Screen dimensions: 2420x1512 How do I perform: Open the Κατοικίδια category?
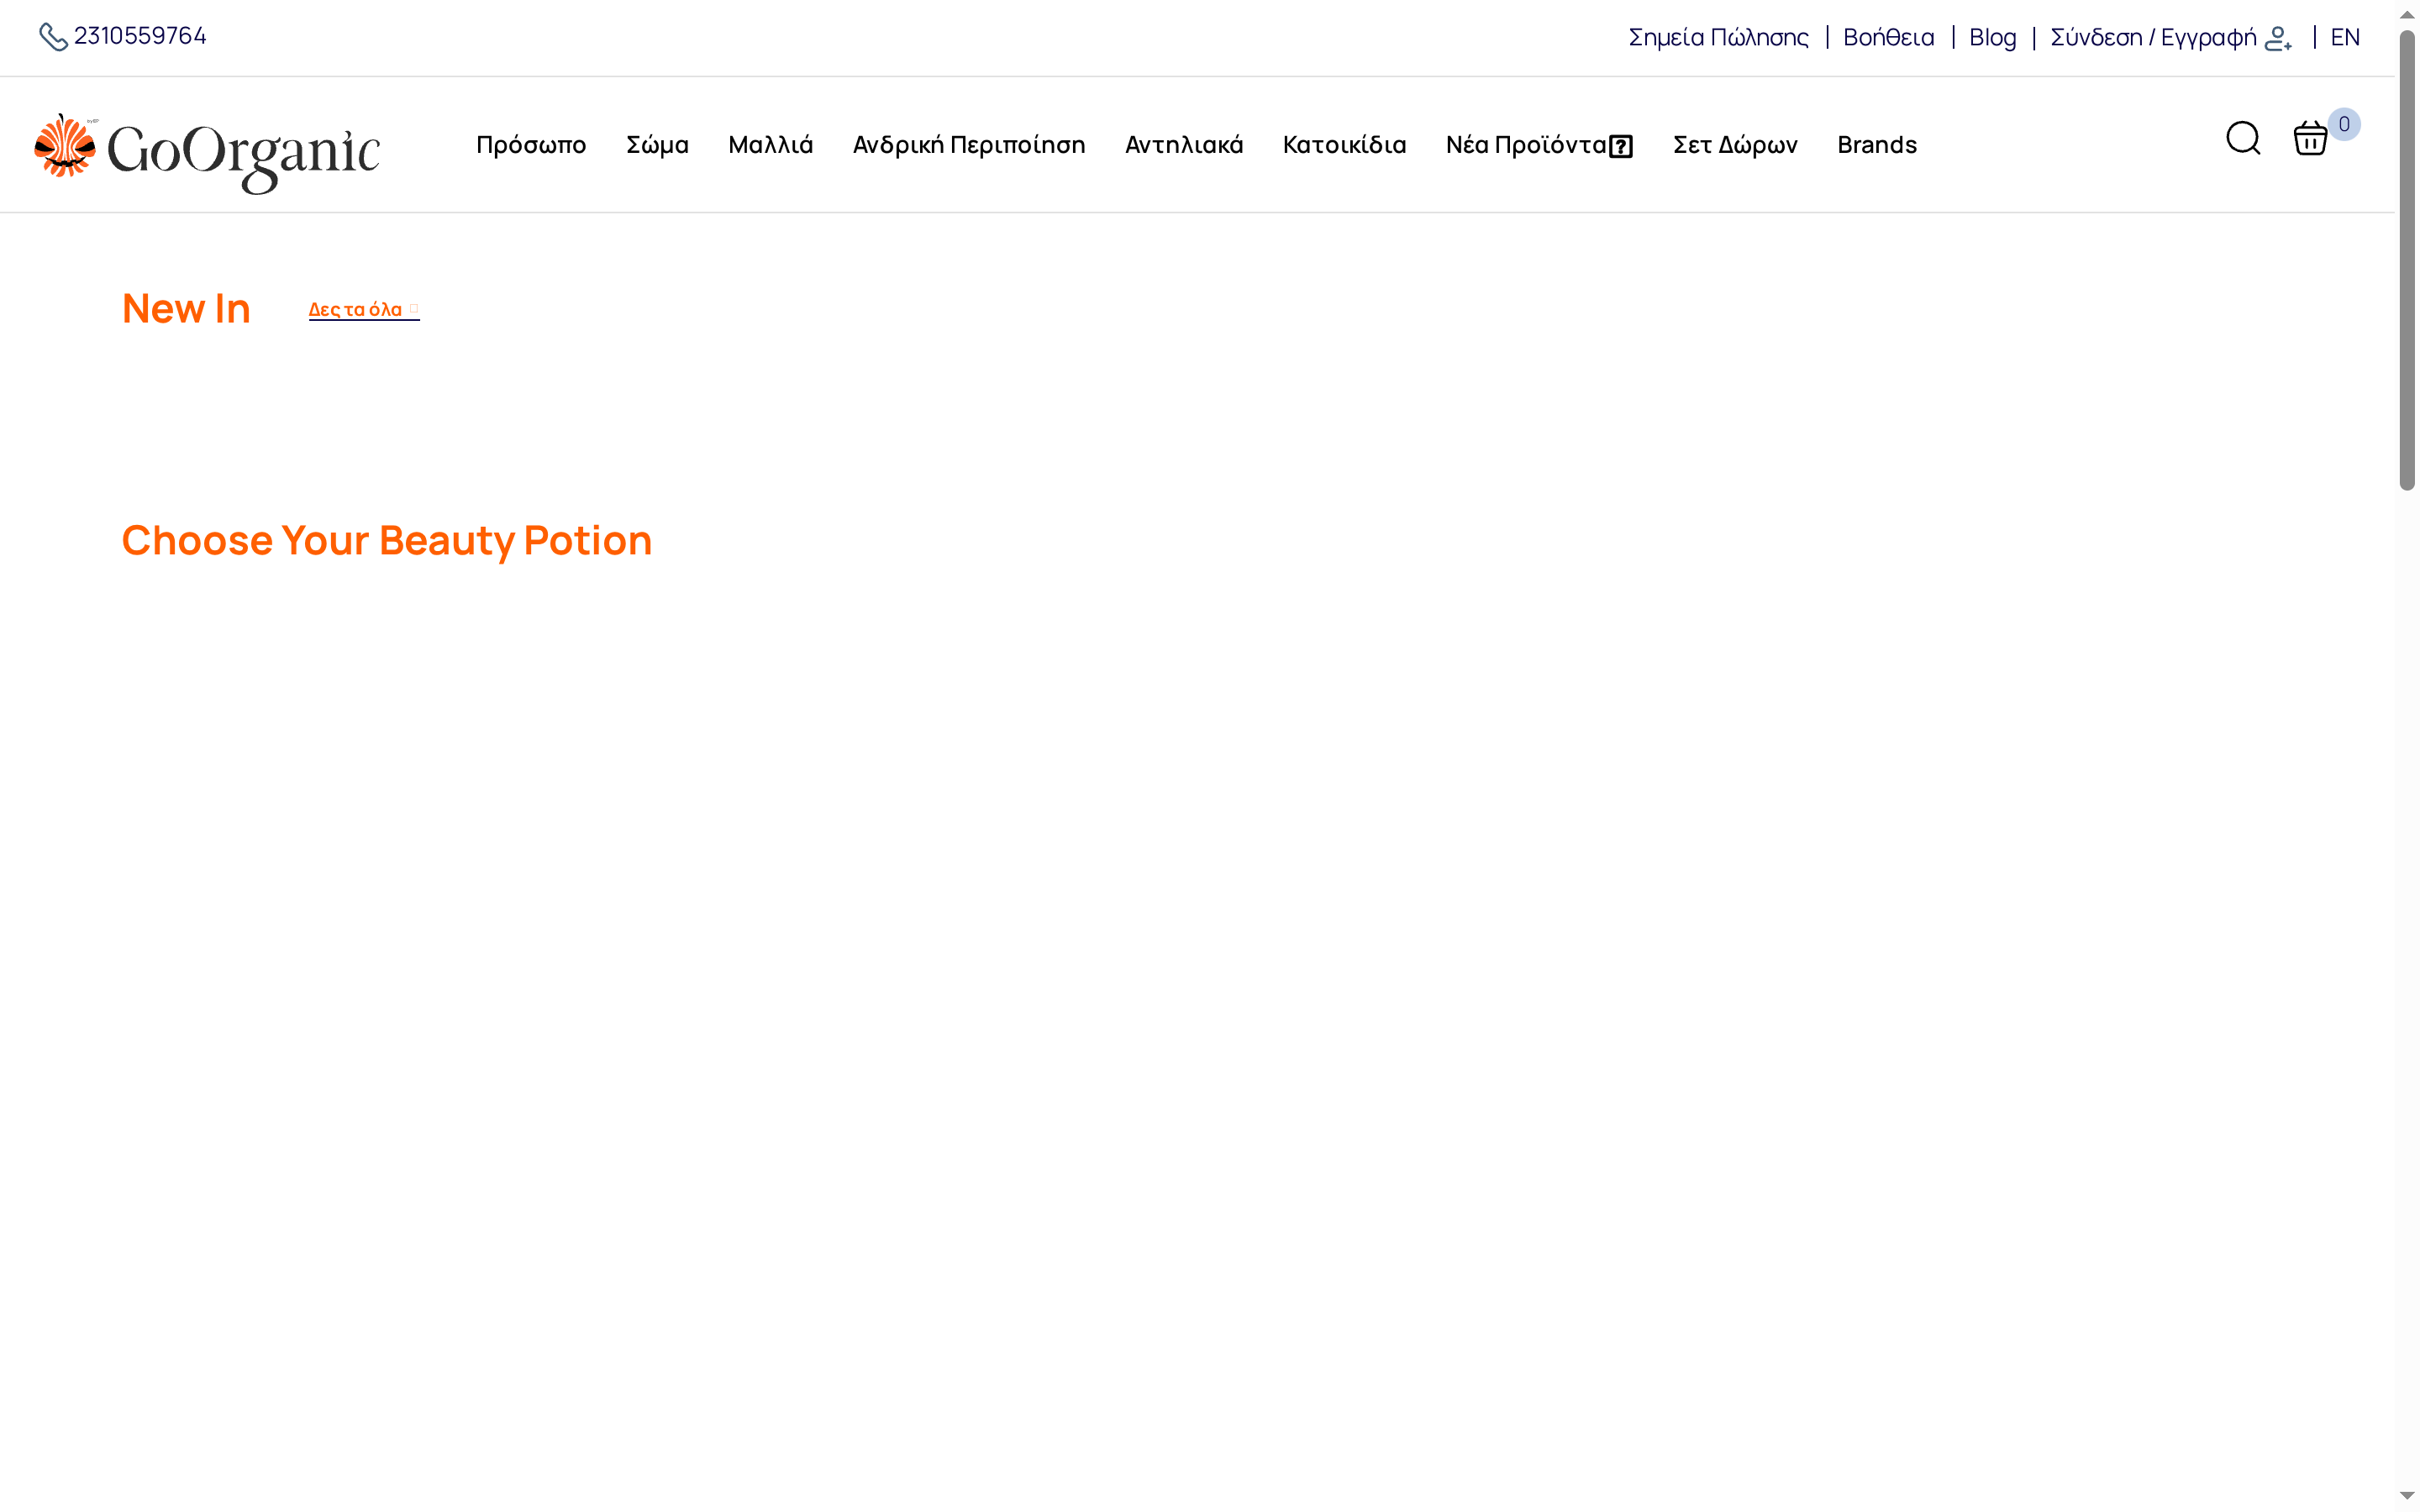click(x=1344, y=145)
